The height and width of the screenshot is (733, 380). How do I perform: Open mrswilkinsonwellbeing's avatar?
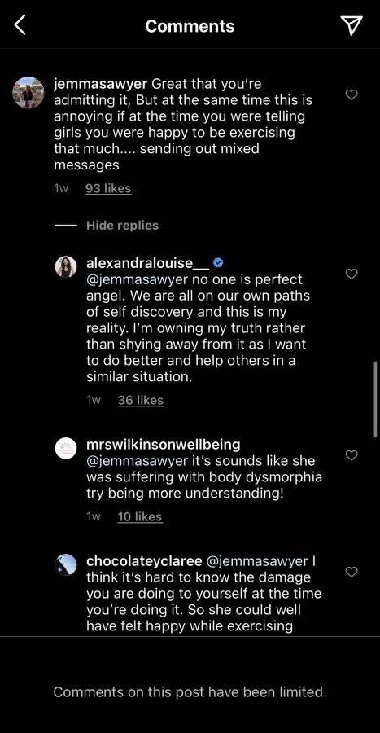click(66, 448)
